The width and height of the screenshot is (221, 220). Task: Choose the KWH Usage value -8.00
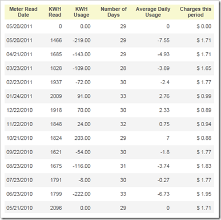point(84,180)
